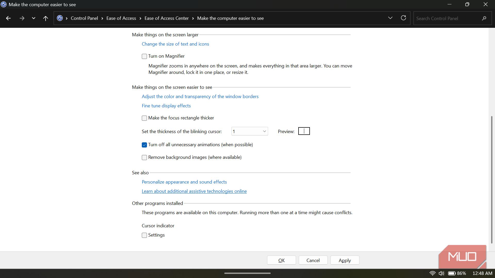This screenshot has width=495, height=278.
Task: Enable Turn on Magnifier checkbox
Action: tap(144, 56)
